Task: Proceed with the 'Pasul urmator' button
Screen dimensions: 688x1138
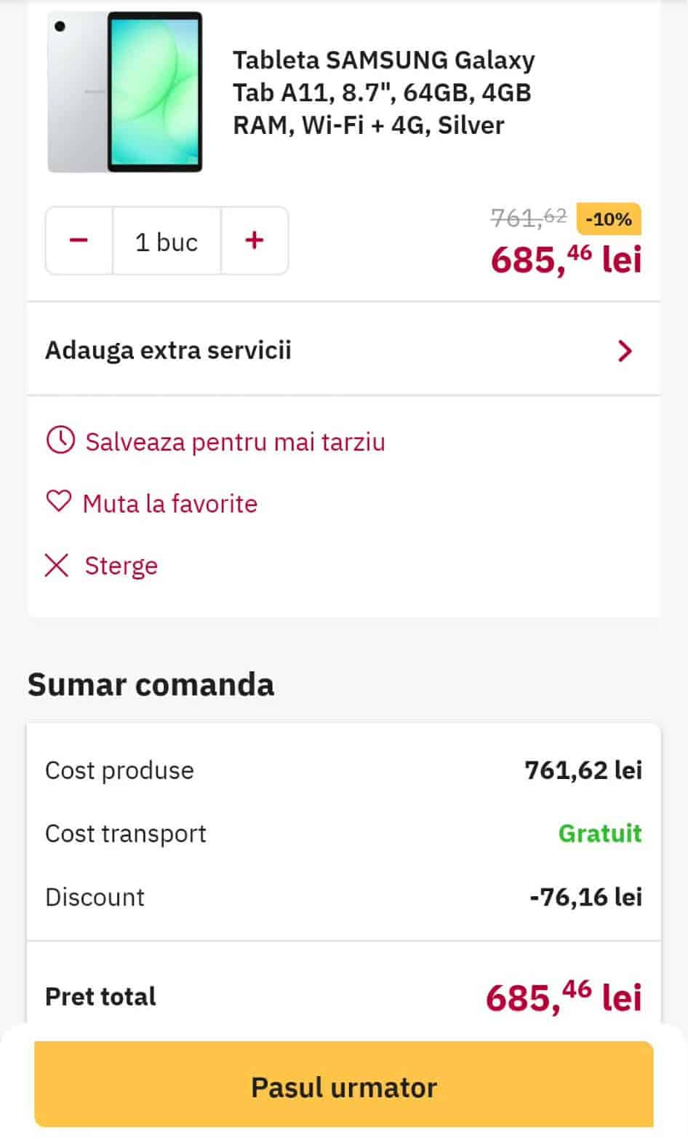Action: (344, 1086)
